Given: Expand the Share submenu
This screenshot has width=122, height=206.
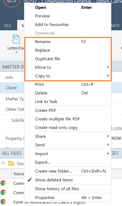Looking at the screenshot, I should click(x=68, y=136).
